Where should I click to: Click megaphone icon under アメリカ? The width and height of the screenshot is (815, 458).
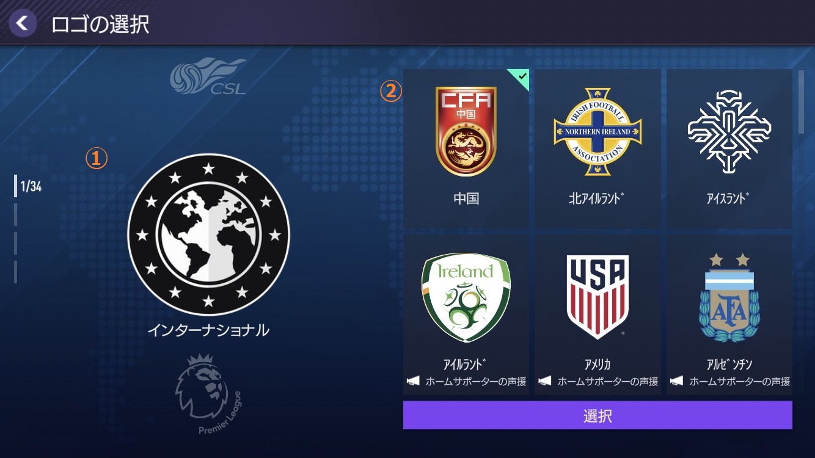(x=545, y=381)
